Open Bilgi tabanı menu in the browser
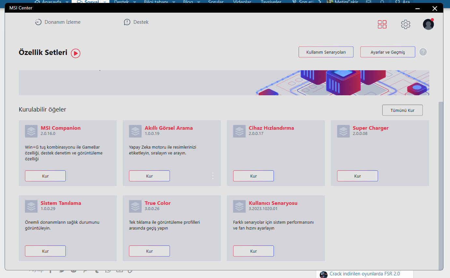450x278 pixels. (157, 2)
